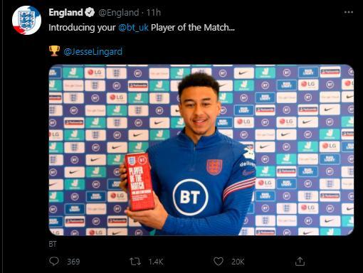
Task: Click the blue verified badge
Action: pos(90,12)
